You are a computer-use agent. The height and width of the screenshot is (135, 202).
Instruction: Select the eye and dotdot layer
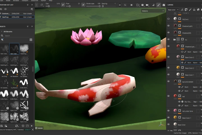(188, 82)
